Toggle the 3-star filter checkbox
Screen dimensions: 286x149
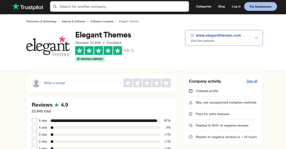[34, 134]
